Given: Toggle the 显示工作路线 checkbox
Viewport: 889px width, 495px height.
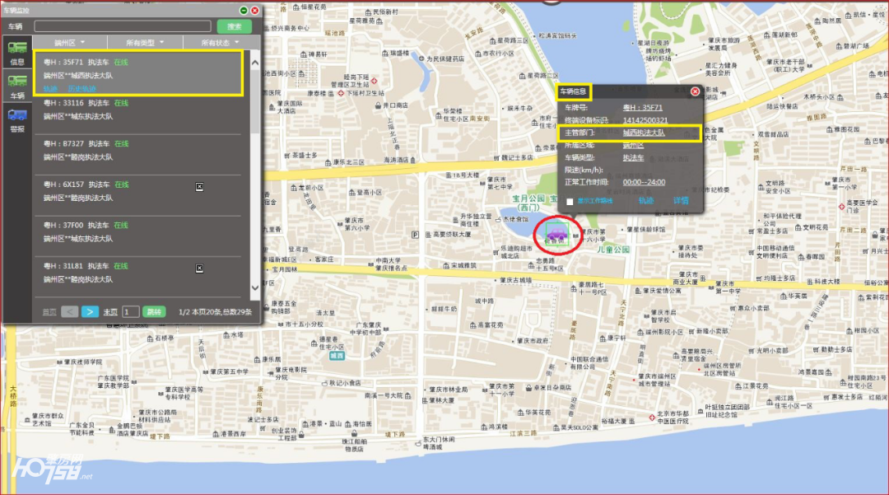Looking at the screenshot, I should pos(570,202).
